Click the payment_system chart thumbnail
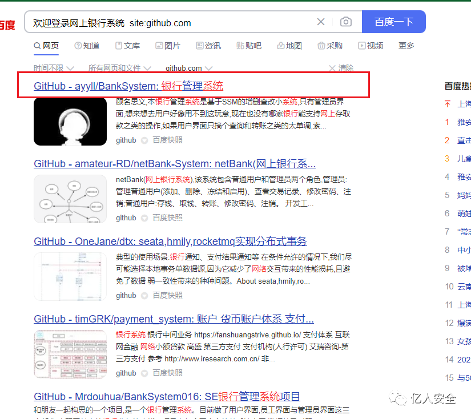 [70, 354]
